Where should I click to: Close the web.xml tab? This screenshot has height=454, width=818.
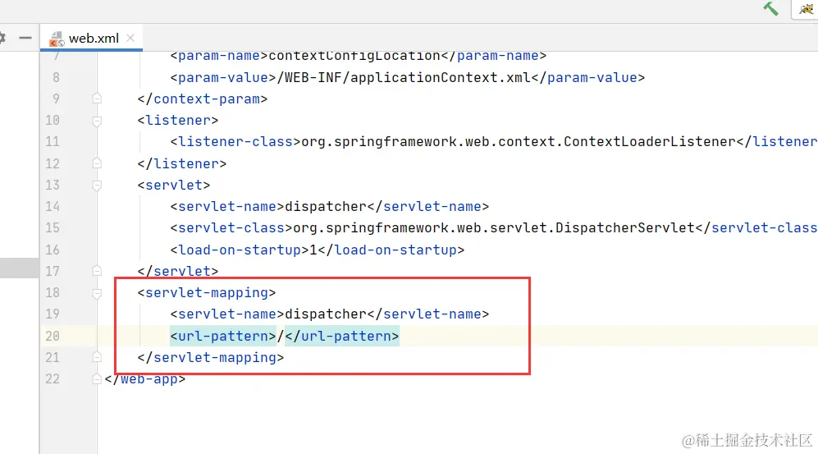tap(130, 38)
